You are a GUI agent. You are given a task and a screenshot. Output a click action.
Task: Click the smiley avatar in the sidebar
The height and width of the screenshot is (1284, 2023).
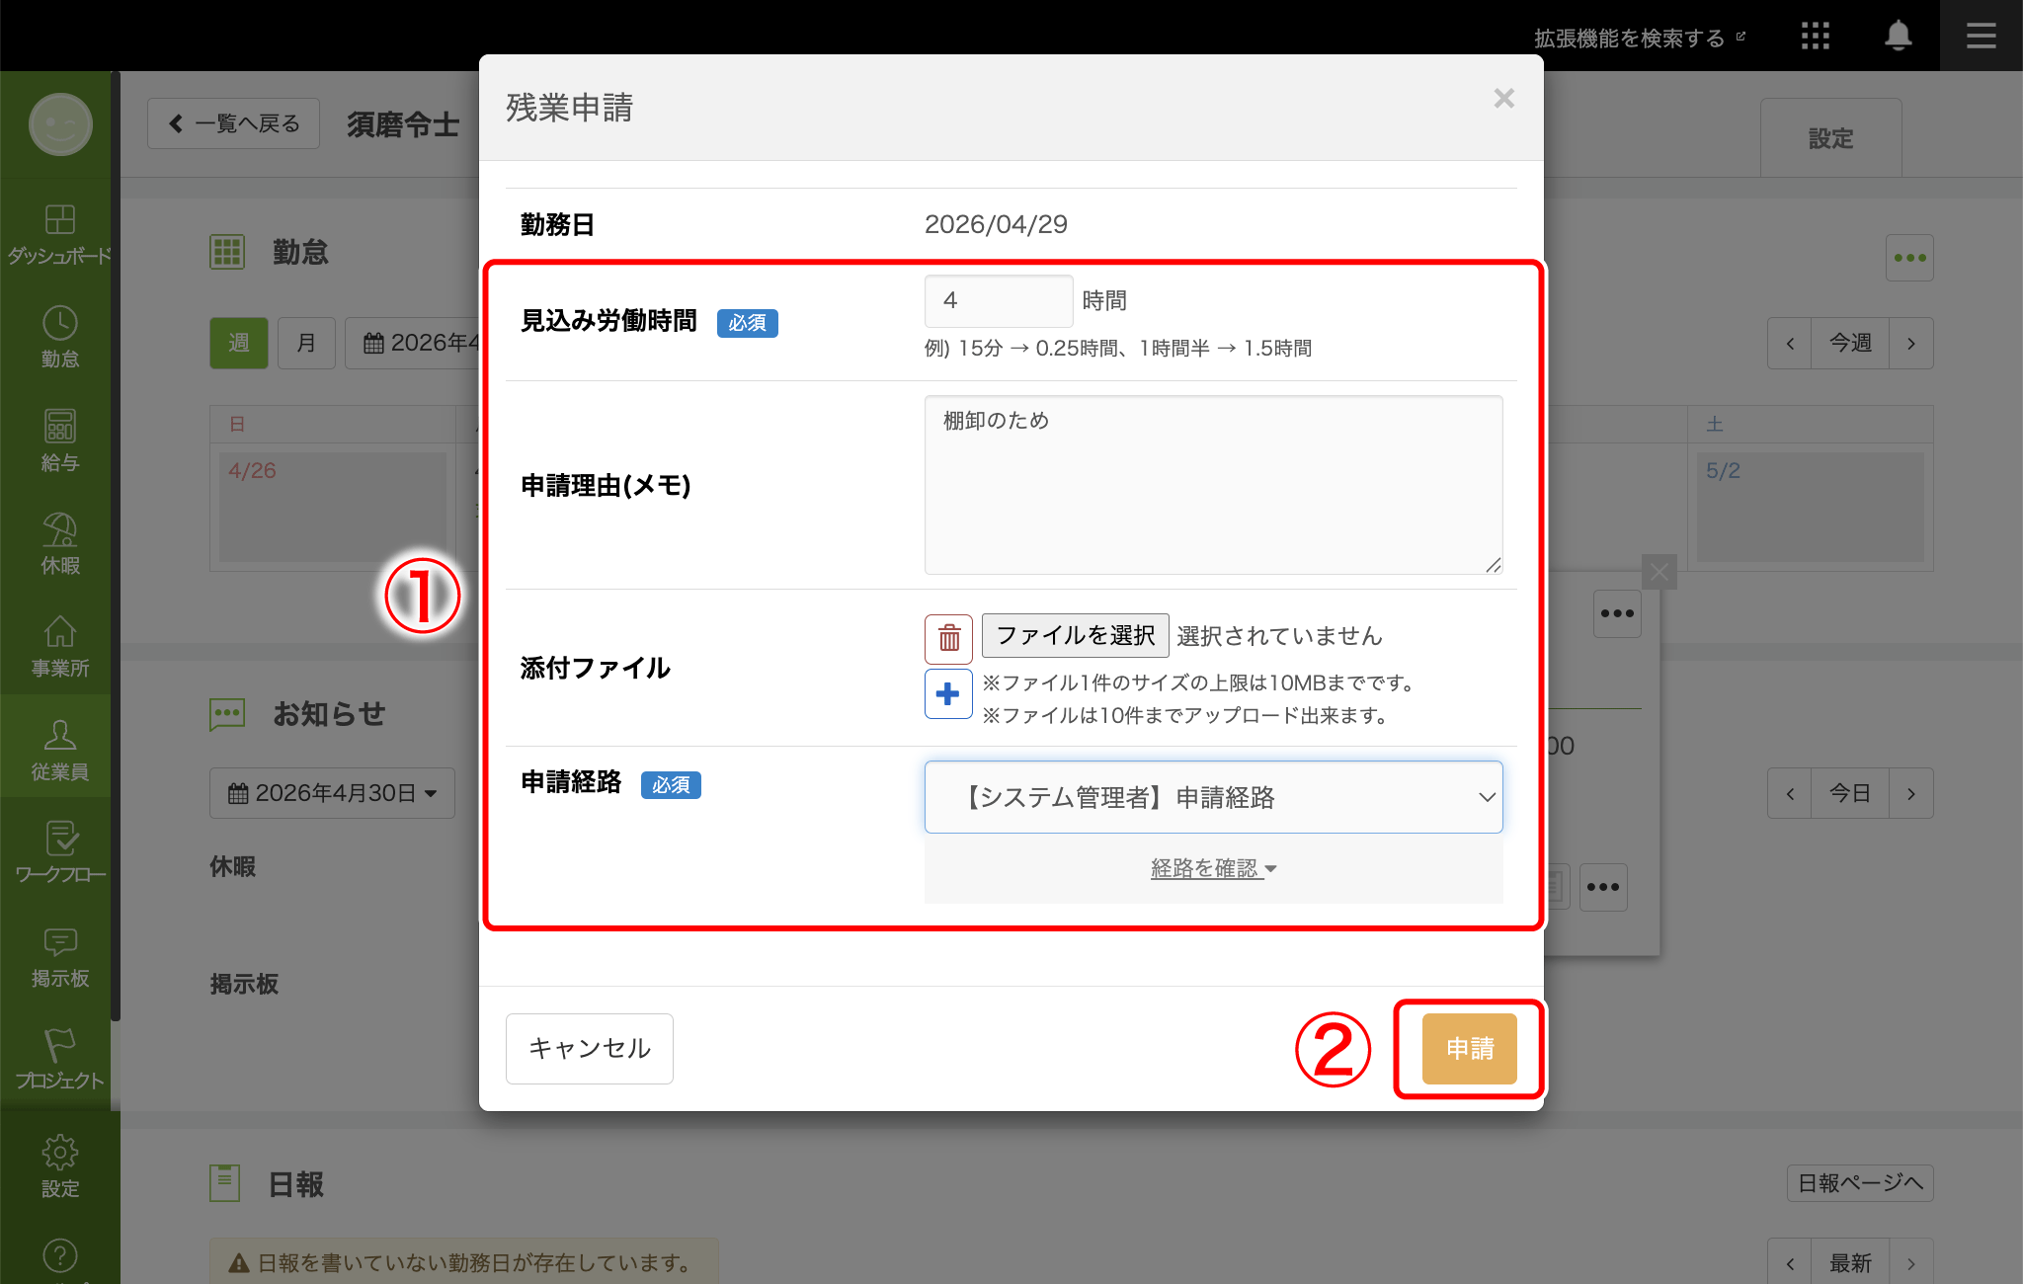coord(60,124)
